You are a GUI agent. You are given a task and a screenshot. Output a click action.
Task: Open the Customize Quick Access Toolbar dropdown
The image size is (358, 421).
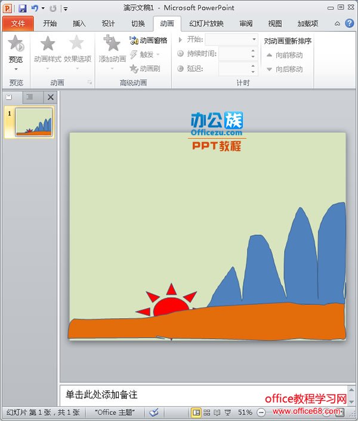tap(66, 9)
